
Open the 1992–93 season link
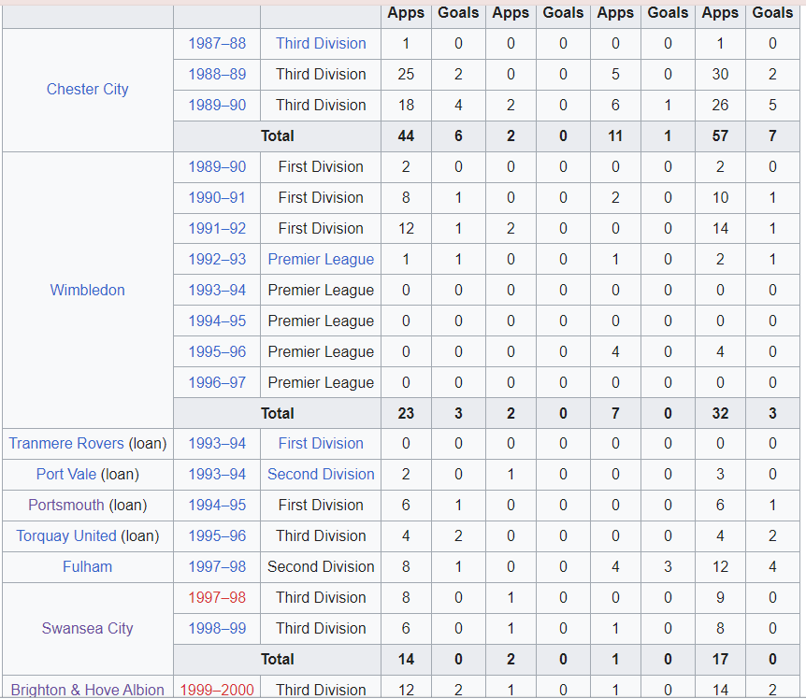point(217,259)
